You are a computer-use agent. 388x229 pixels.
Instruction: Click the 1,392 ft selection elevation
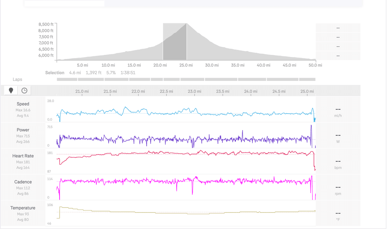pos(93,73)
